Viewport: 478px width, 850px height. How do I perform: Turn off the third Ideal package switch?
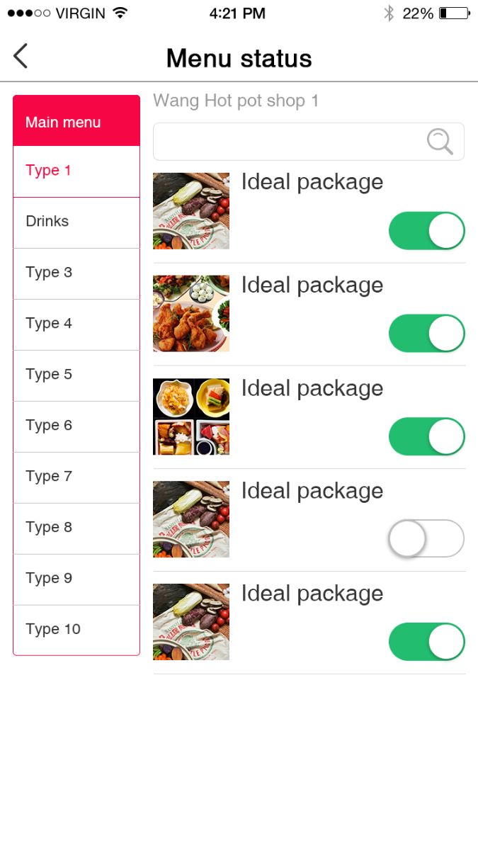426,436
